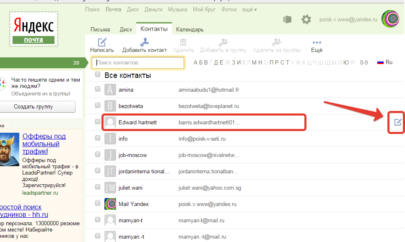Open the Mail Yandex contact avatar
405x242 pixels.
click(110, 204)
